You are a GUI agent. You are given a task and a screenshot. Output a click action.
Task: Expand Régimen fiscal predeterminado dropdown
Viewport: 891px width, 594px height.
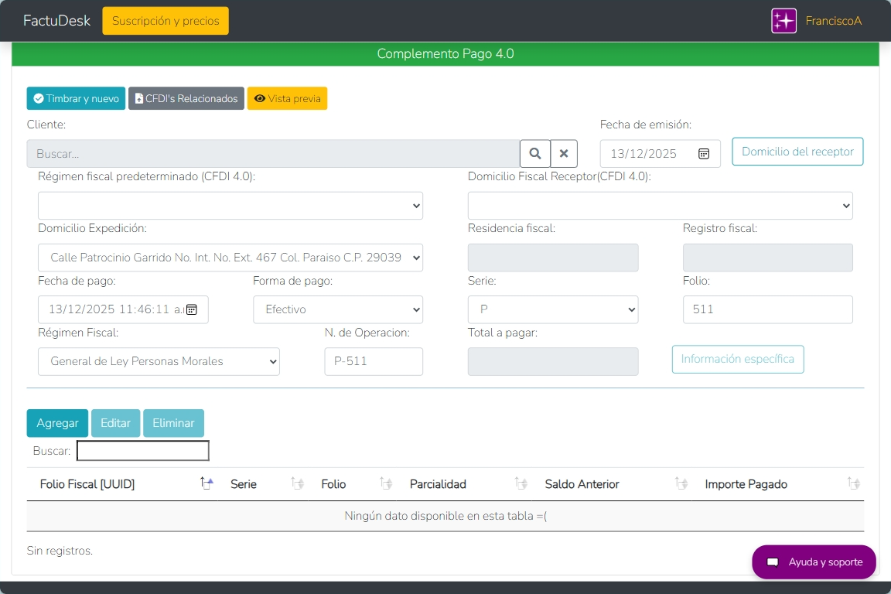(x=230, y=206)
